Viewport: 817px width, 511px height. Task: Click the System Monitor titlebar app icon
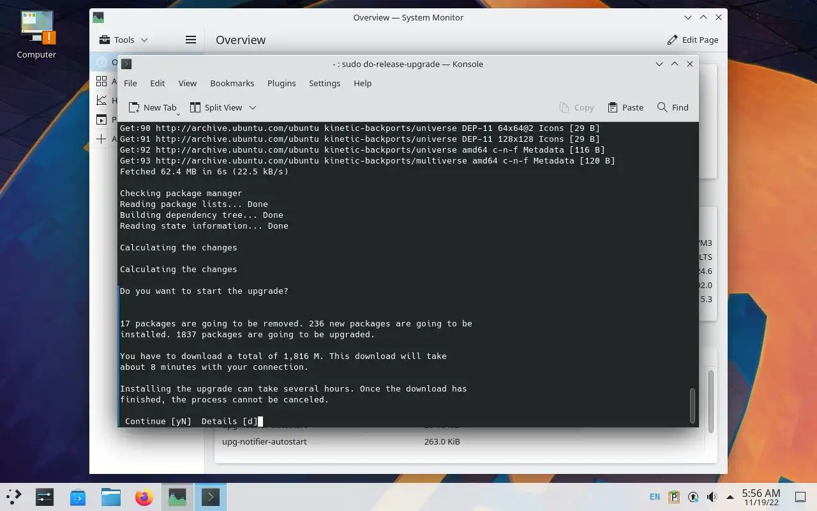click(x=98, y=17)
